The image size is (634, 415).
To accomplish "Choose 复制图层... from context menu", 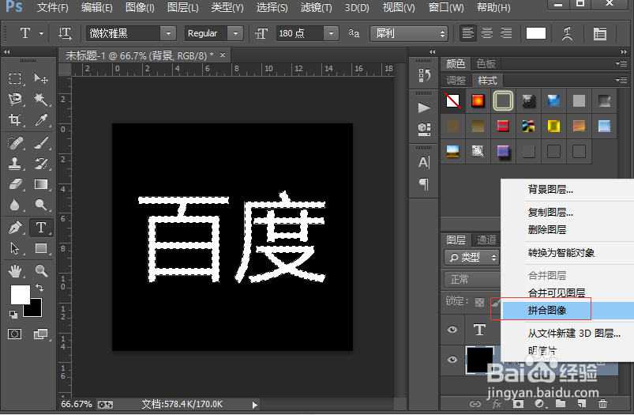I will 568,212.
